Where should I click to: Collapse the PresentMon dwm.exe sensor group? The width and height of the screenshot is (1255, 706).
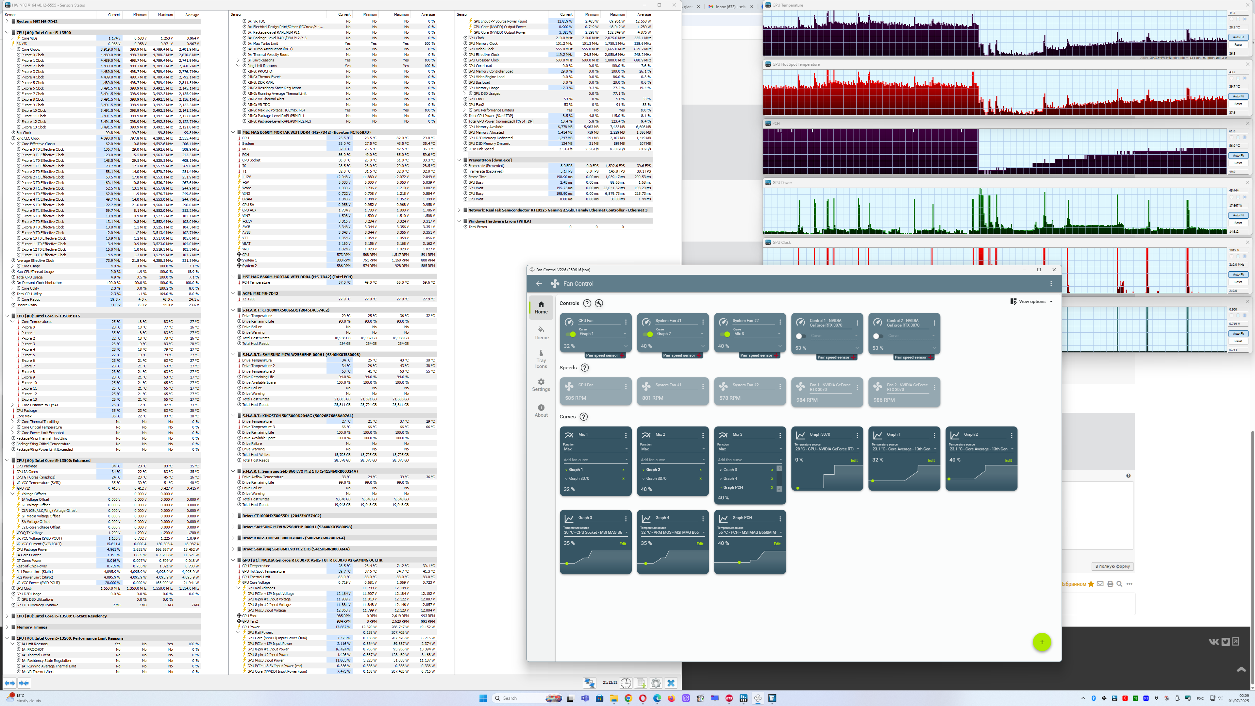459,160
